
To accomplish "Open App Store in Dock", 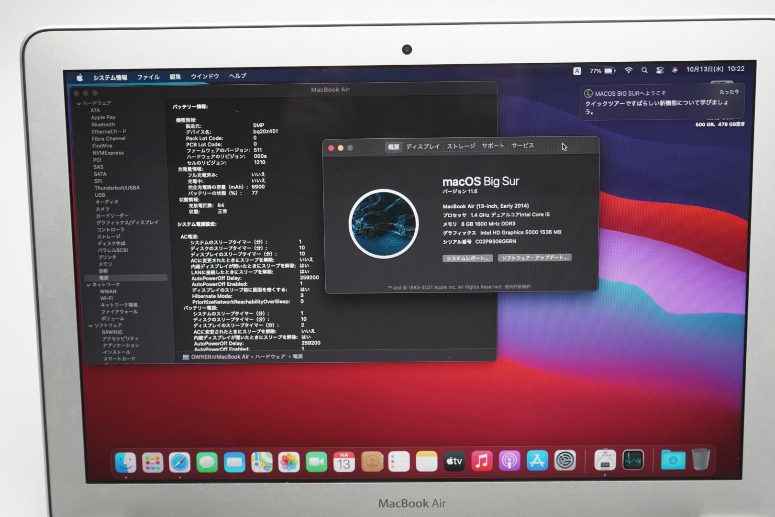I will pos(537,461).
